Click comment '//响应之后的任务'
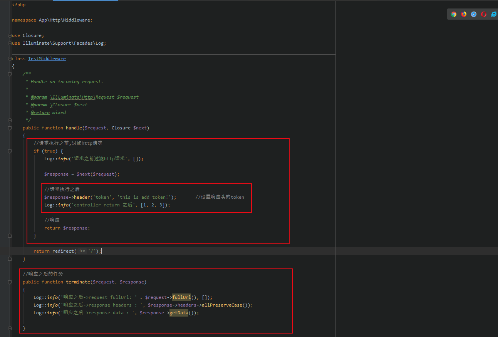Screen dimensions: 498x337 43,274
